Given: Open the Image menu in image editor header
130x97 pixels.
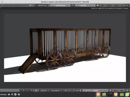Looking at the screenshot, I should pyautogui.click(x=115, y=91).
